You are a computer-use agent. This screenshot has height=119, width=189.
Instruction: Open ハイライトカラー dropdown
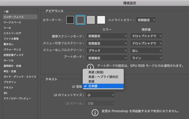146,20
